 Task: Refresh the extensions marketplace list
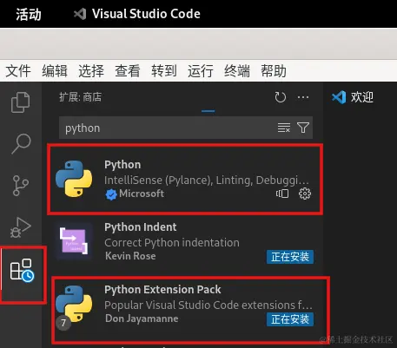pyautogui.click(x=280, y=97)
